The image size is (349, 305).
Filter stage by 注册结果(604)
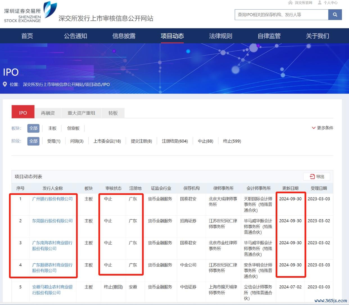coord(175,141)
